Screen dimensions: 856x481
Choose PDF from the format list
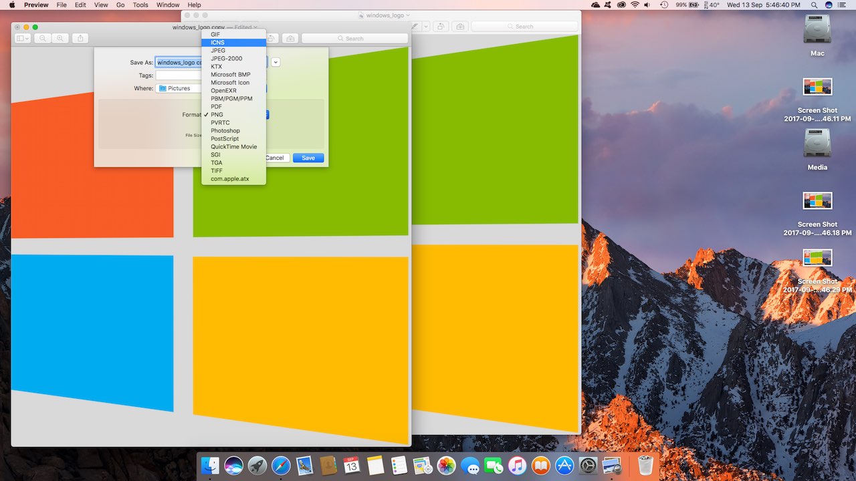tap(216, 106)
